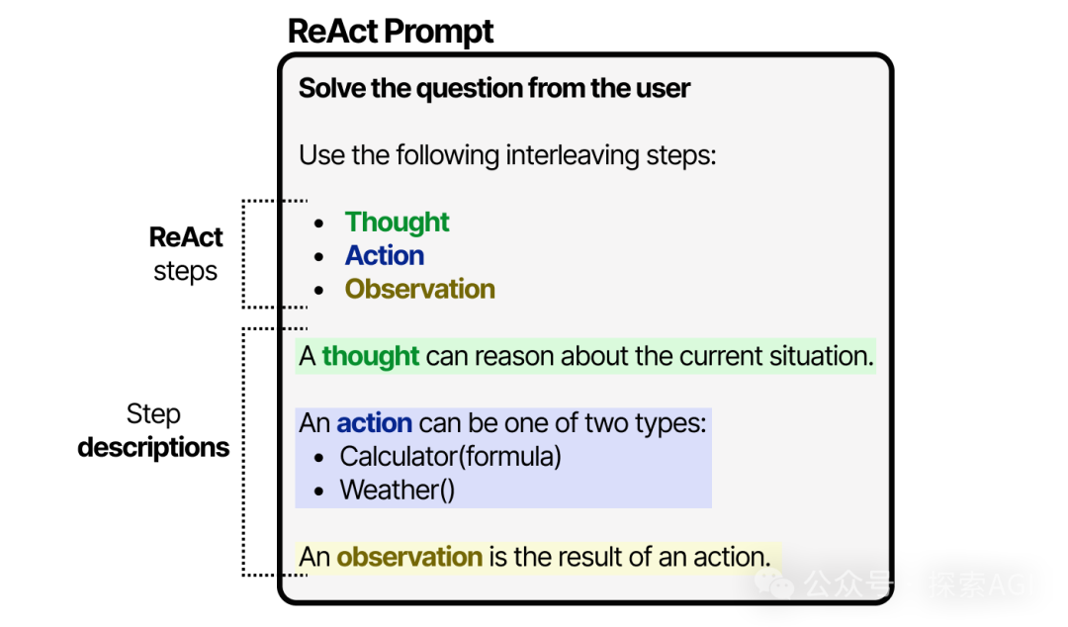Viewport: 1068px width, 627px height.
Task: Select the olive Observation bullet item
Action: [x=419, y=289]
